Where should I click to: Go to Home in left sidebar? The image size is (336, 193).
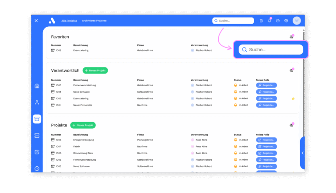click(37, 86)
